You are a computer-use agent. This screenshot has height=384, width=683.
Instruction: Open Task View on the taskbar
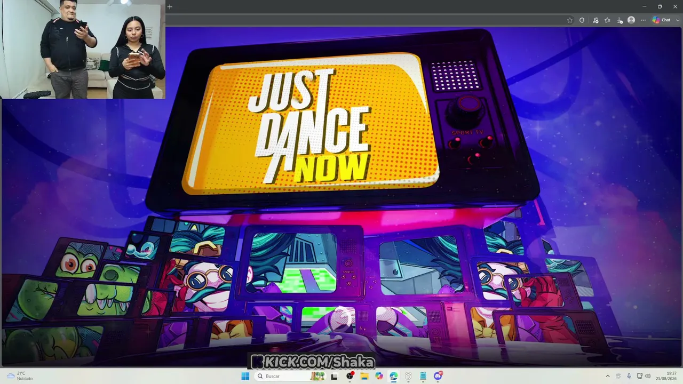[334, 376]
